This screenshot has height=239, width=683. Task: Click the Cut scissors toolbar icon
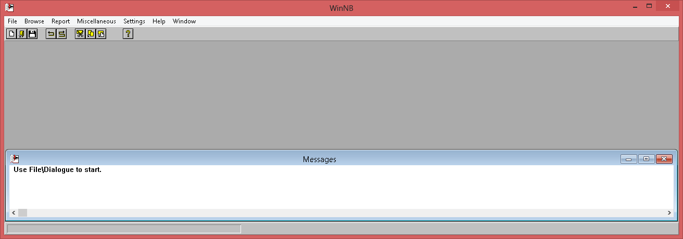point(80,34)
